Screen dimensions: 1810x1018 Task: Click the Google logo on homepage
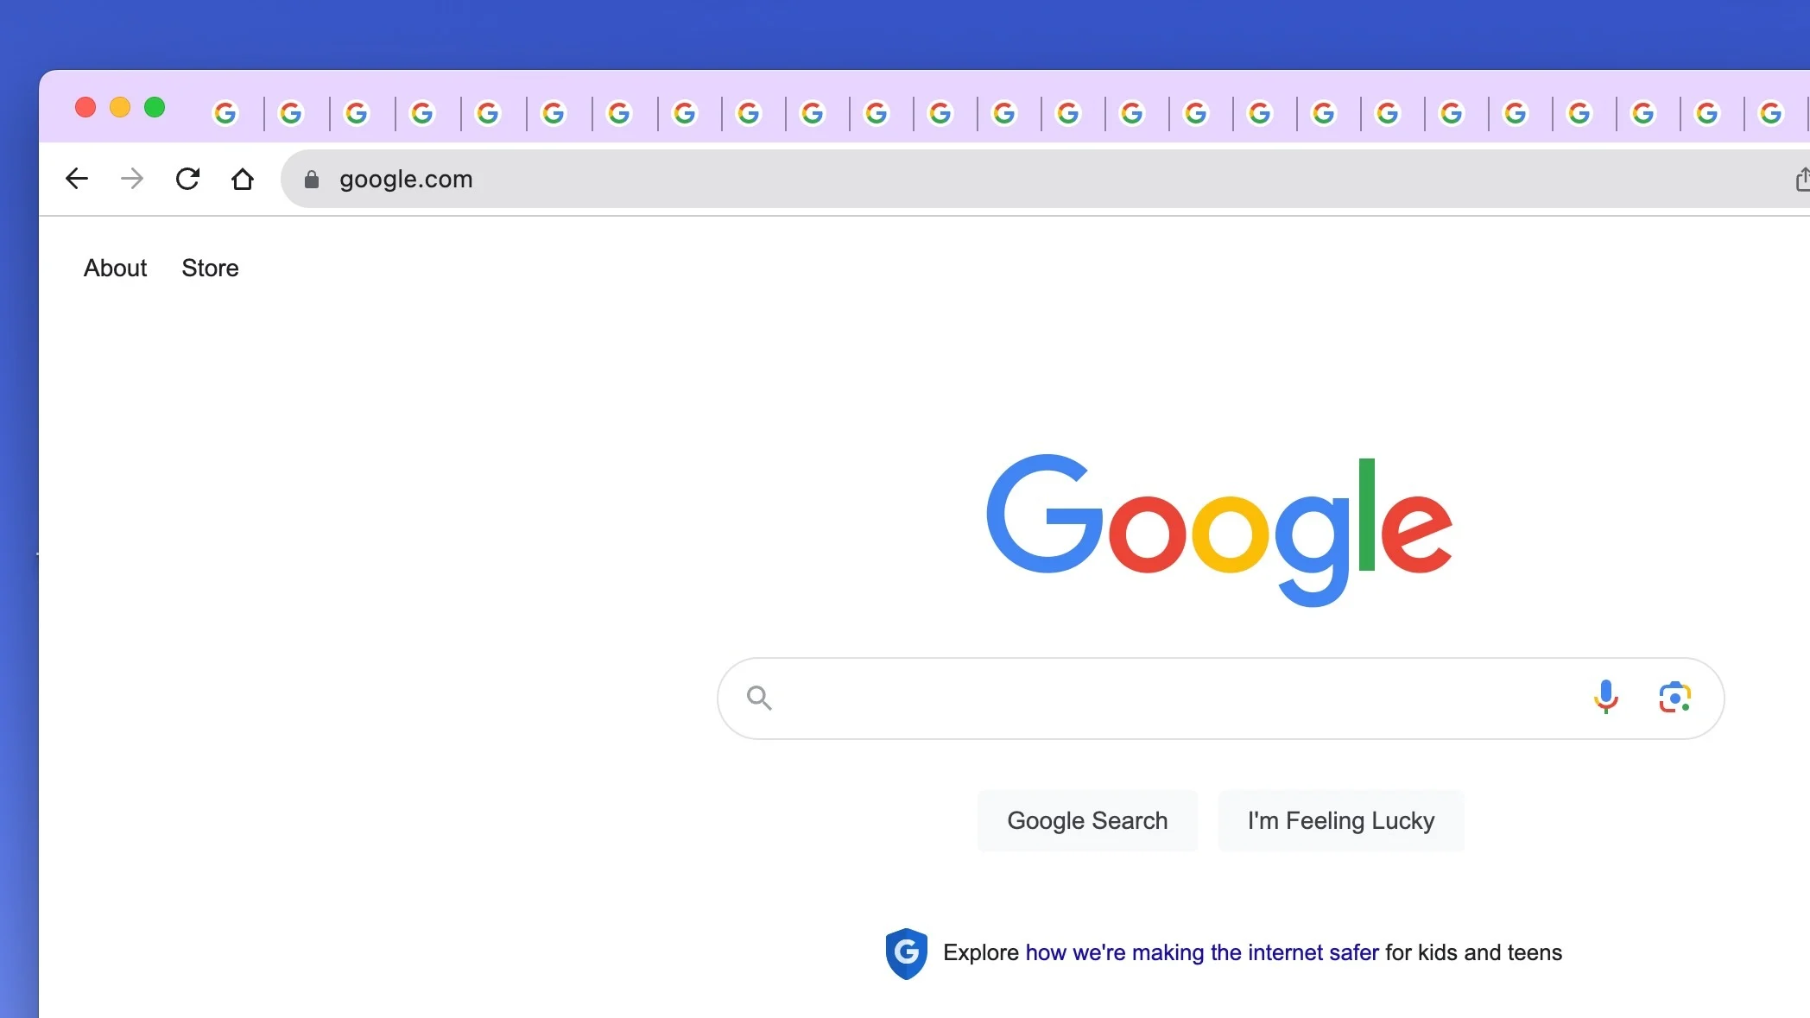click(1219, 528)
